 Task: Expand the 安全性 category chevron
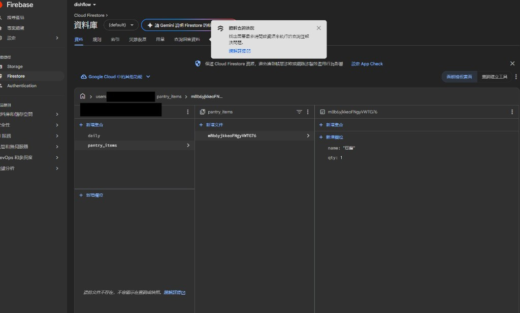(x=57, y=125)
